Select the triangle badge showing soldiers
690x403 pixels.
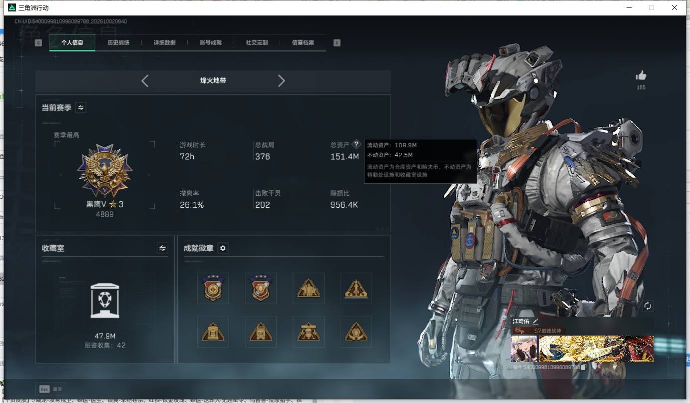click(x=309, y=288)
